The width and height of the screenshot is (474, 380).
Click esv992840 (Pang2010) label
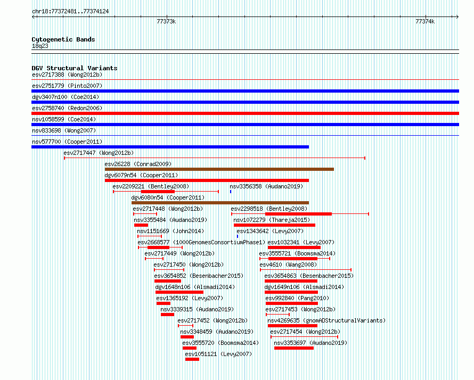298,298
